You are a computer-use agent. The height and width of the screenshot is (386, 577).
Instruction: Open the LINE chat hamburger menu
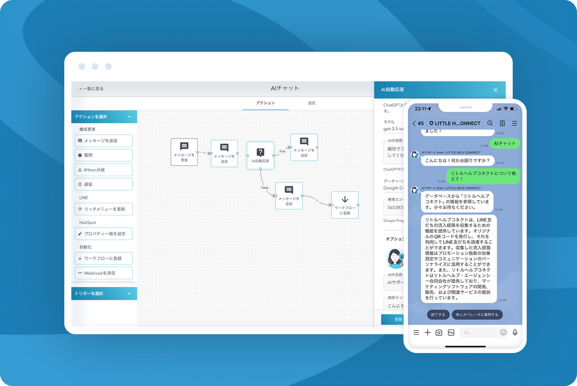coord(515,123)
